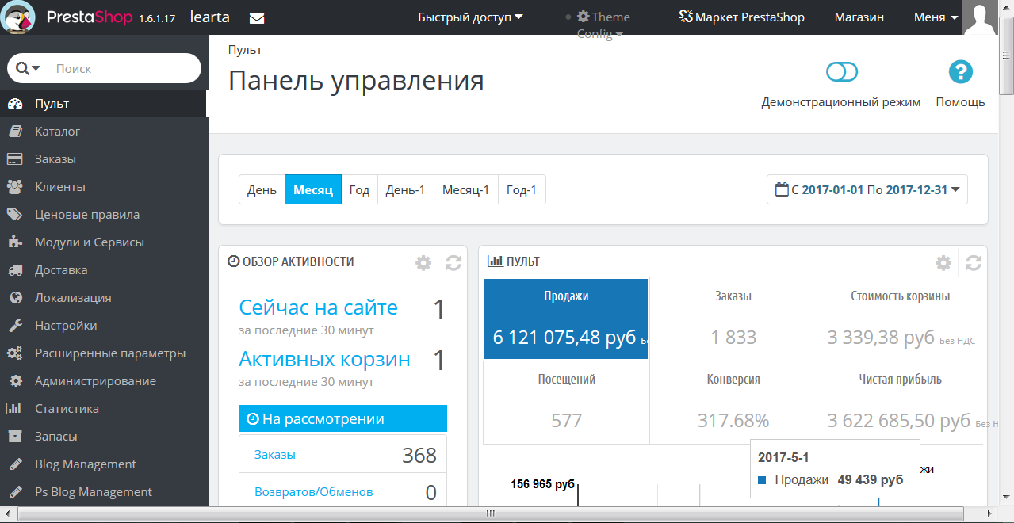Expand Theme Config dropdown
Viewport: 1014px width, 523px height.
[x=603, y=25]
